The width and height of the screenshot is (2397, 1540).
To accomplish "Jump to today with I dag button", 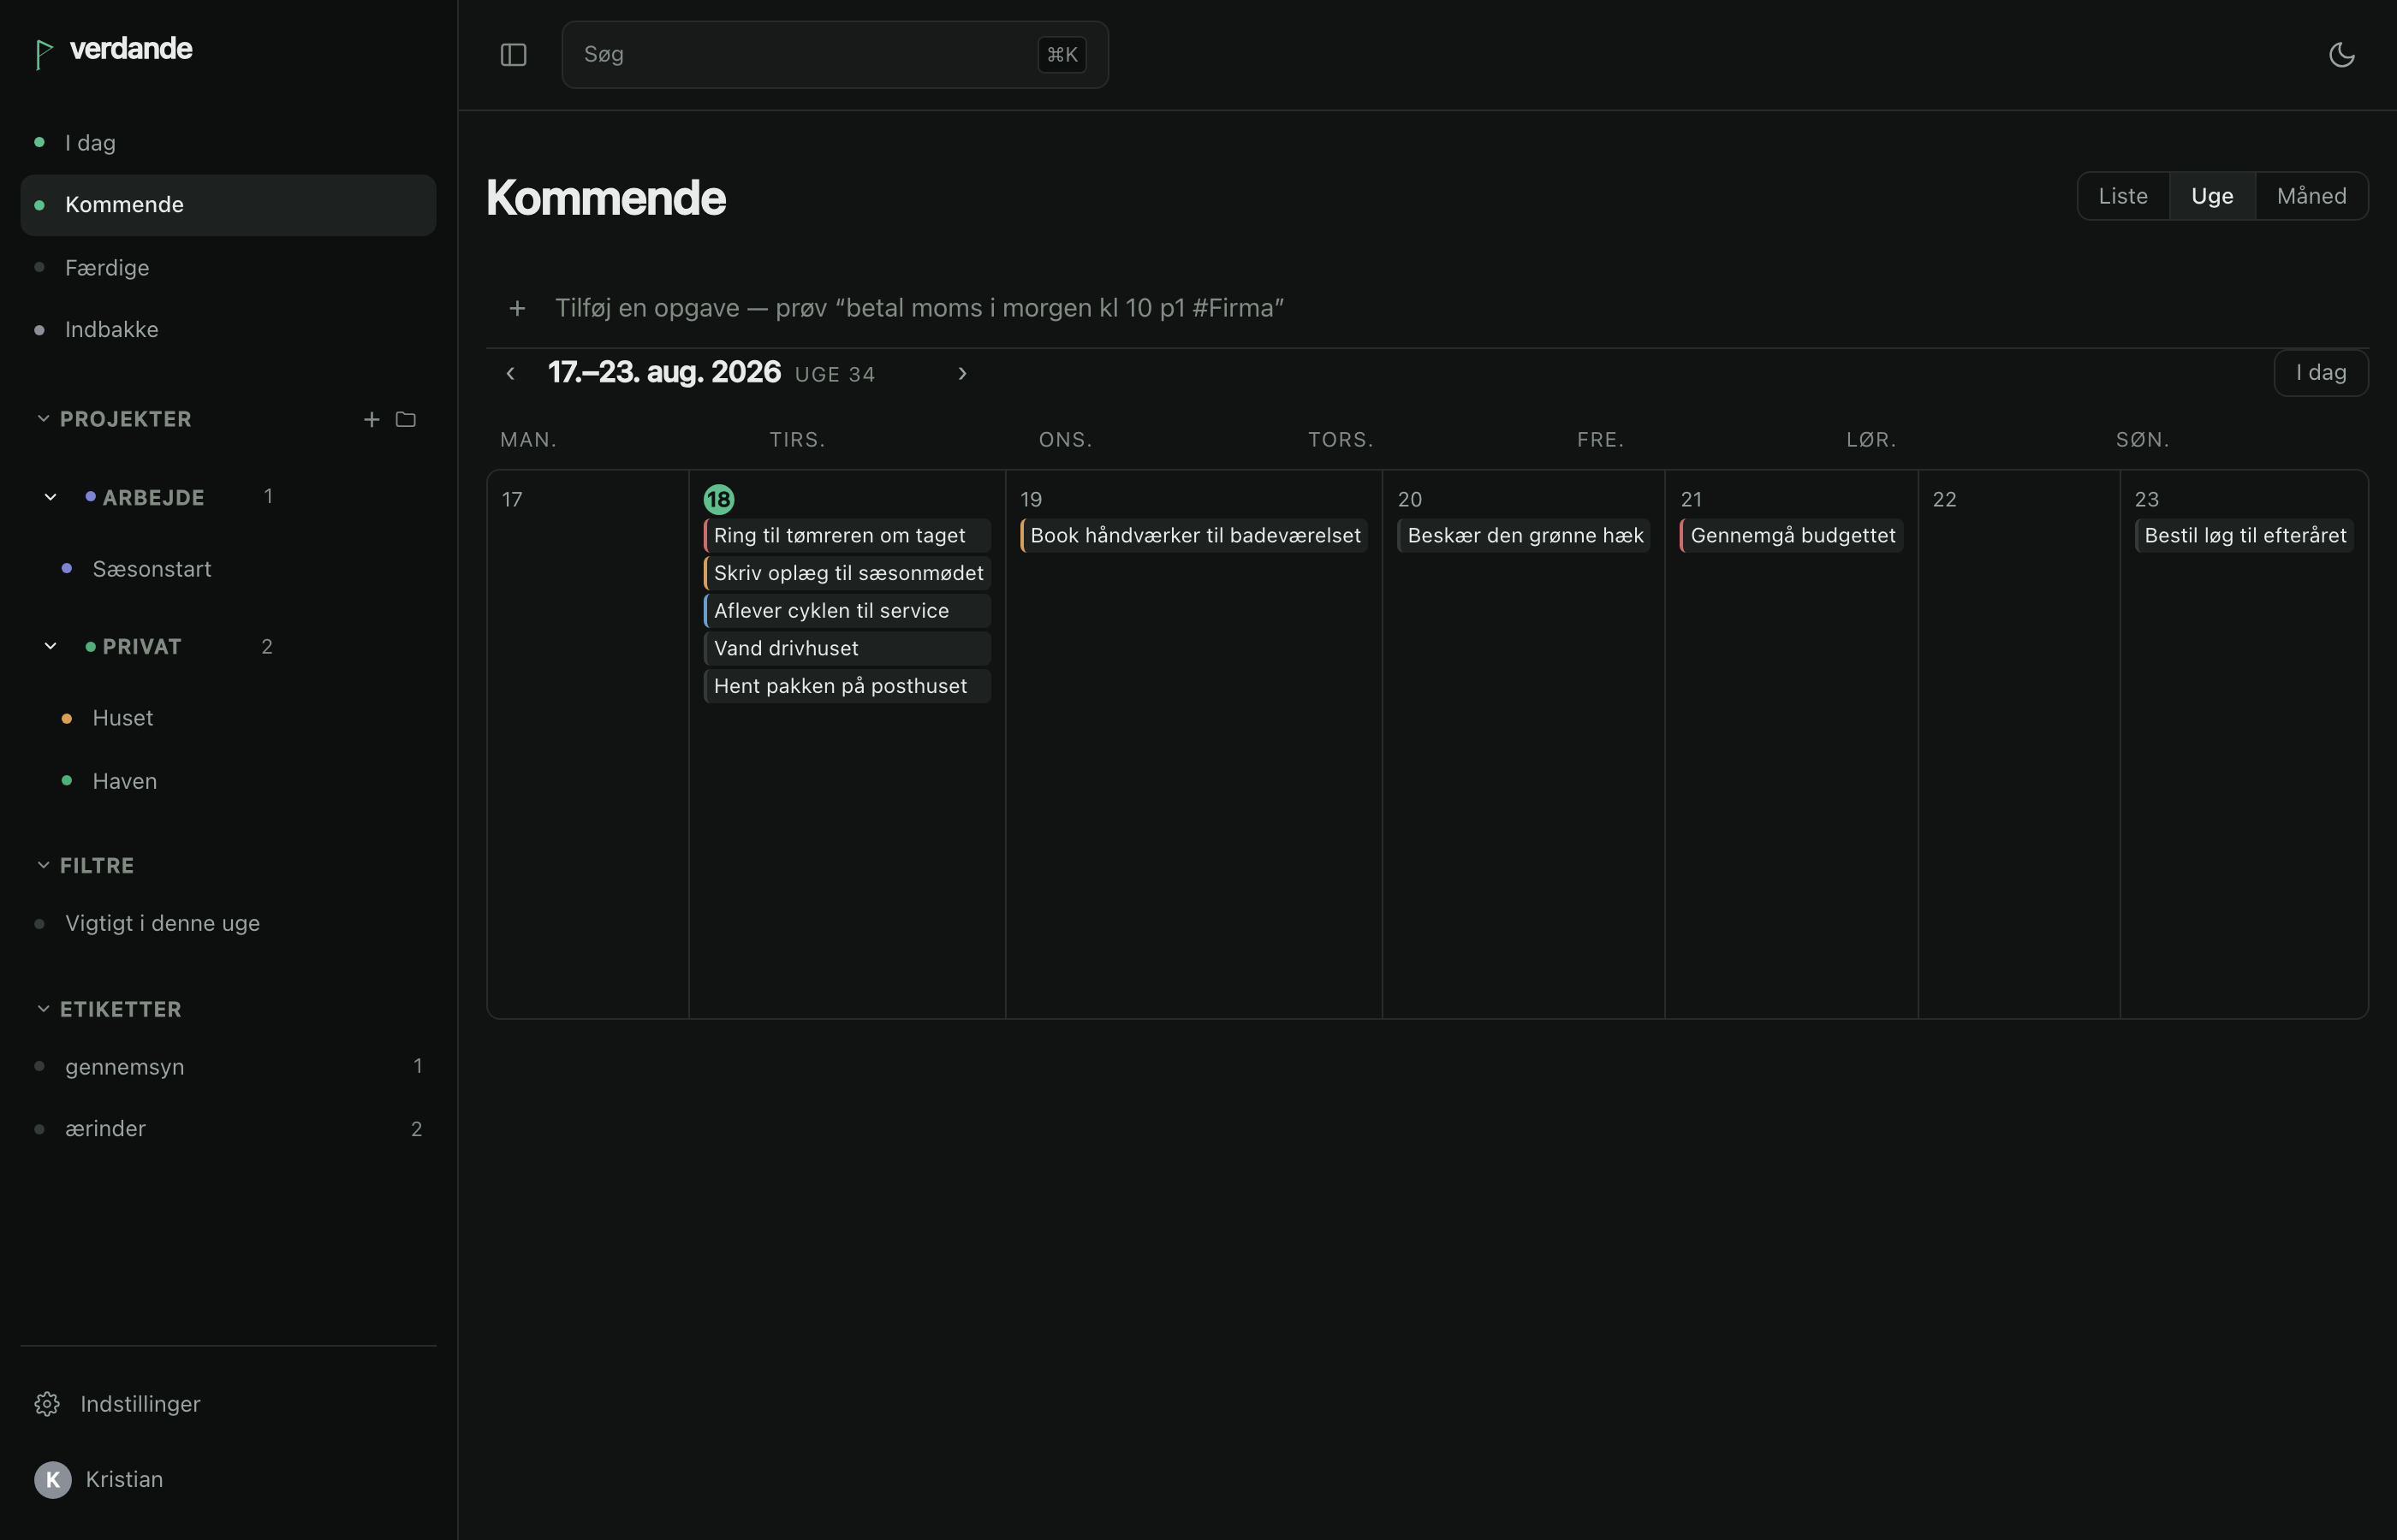I will (2321, 373).
